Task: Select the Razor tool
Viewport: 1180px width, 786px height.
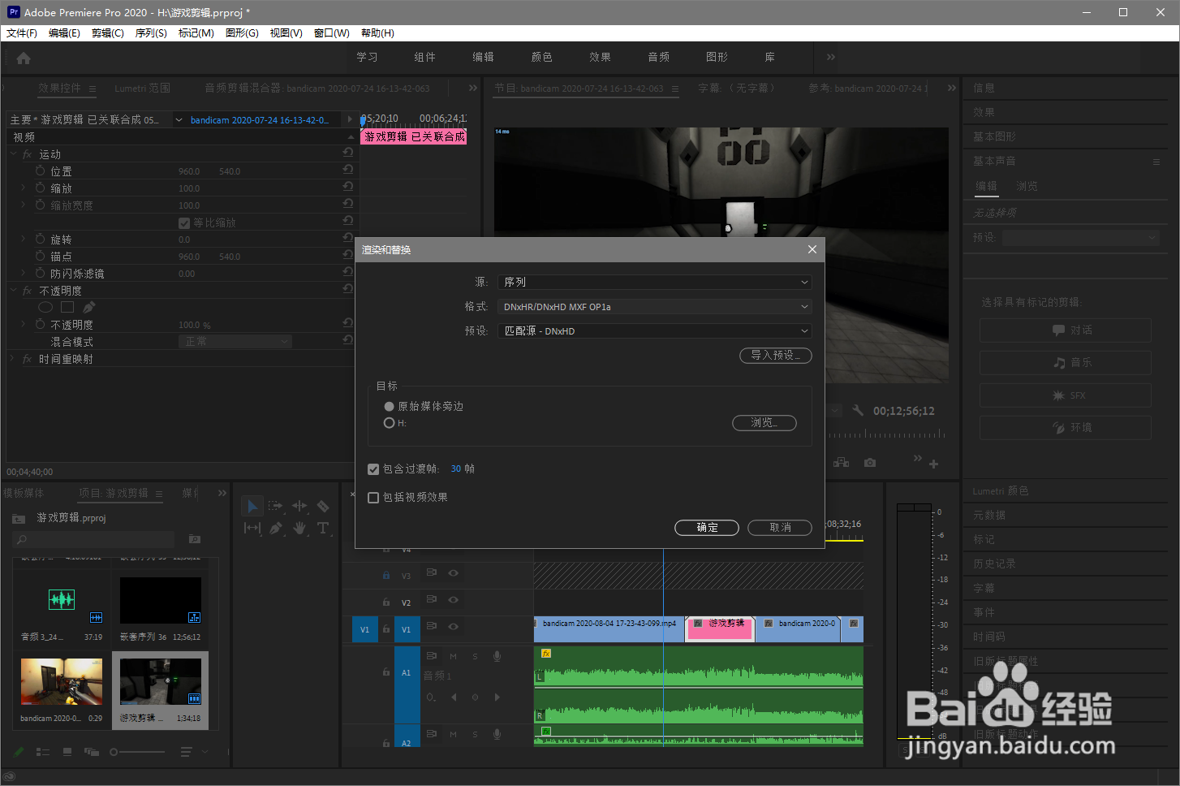Action: (x=323, y=506)
